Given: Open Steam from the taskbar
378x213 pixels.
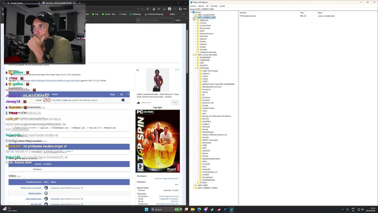Looking at the screenshot, I should pos(212,209).
